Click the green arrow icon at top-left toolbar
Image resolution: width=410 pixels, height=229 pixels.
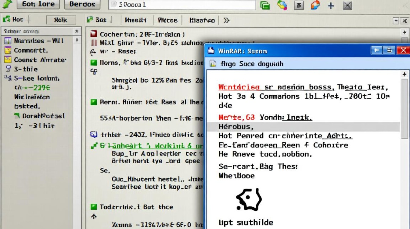point(7,4)
